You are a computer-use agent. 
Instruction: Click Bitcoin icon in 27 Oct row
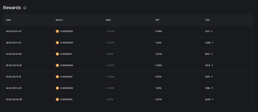pyautogui.click(x=57, y=54)
